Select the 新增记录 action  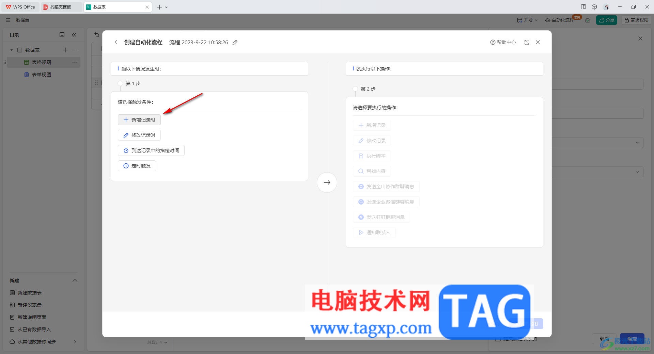372,125
